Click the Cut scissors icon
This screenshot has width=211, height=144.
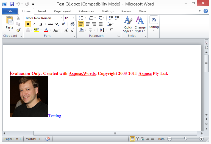18,18
